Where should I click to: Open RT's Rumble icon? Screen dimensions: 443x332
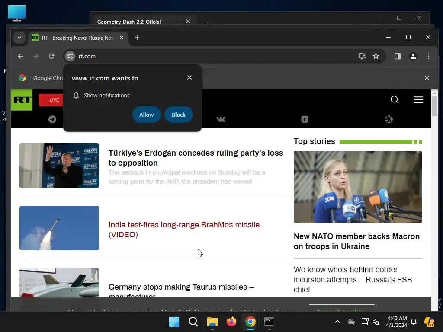(305, 119)
